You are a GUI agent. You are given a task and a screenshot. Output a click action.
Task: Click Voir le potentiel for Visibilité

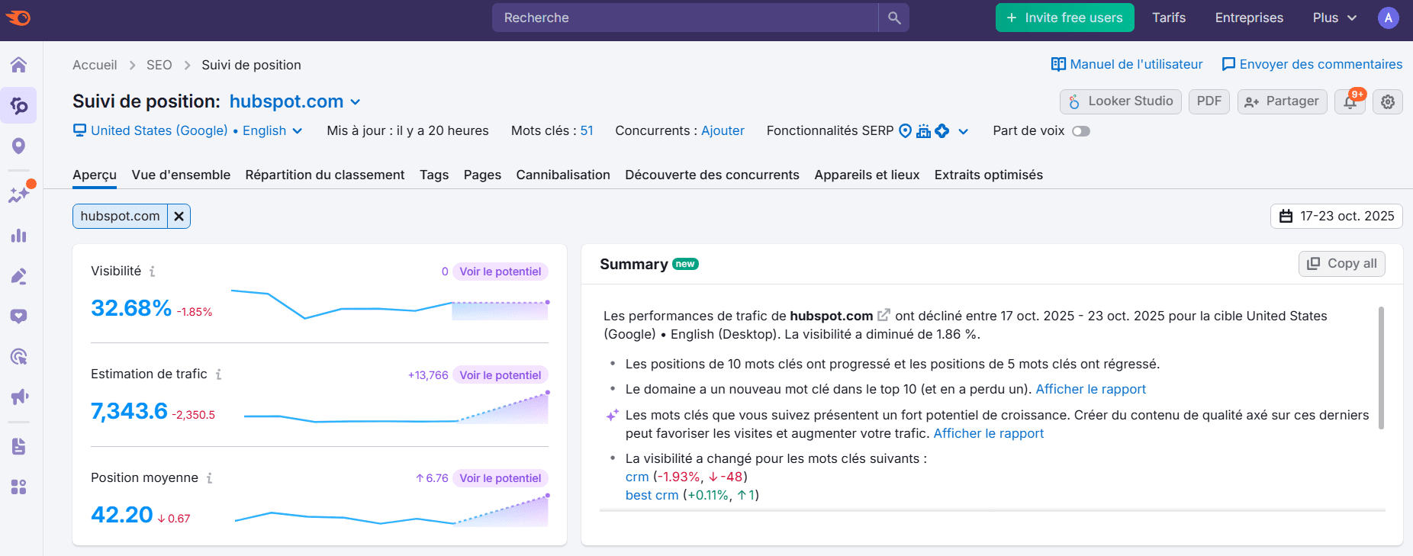(501, 272)
